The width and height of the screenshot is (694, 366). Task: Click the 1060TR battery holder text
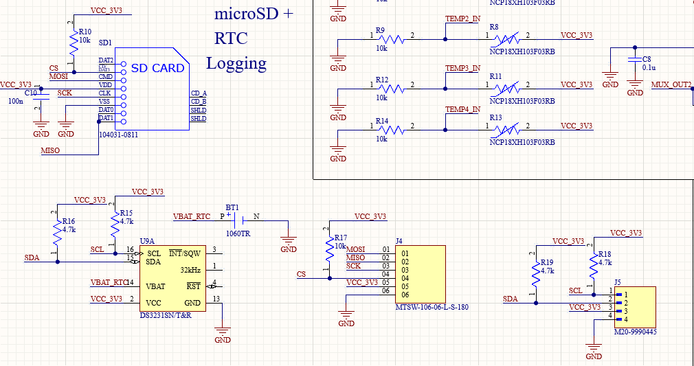pos(238,233)
